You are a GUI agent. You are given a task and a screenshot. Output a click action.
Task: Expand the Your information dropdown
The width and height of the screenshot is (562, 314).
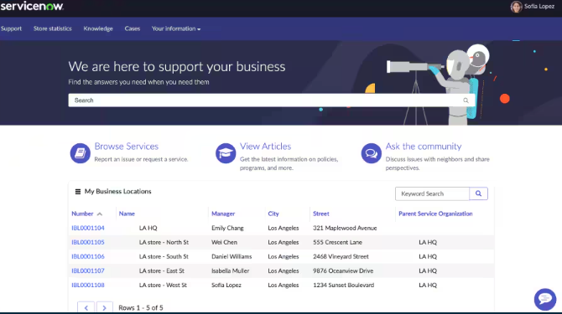click(x=176, y=28)
